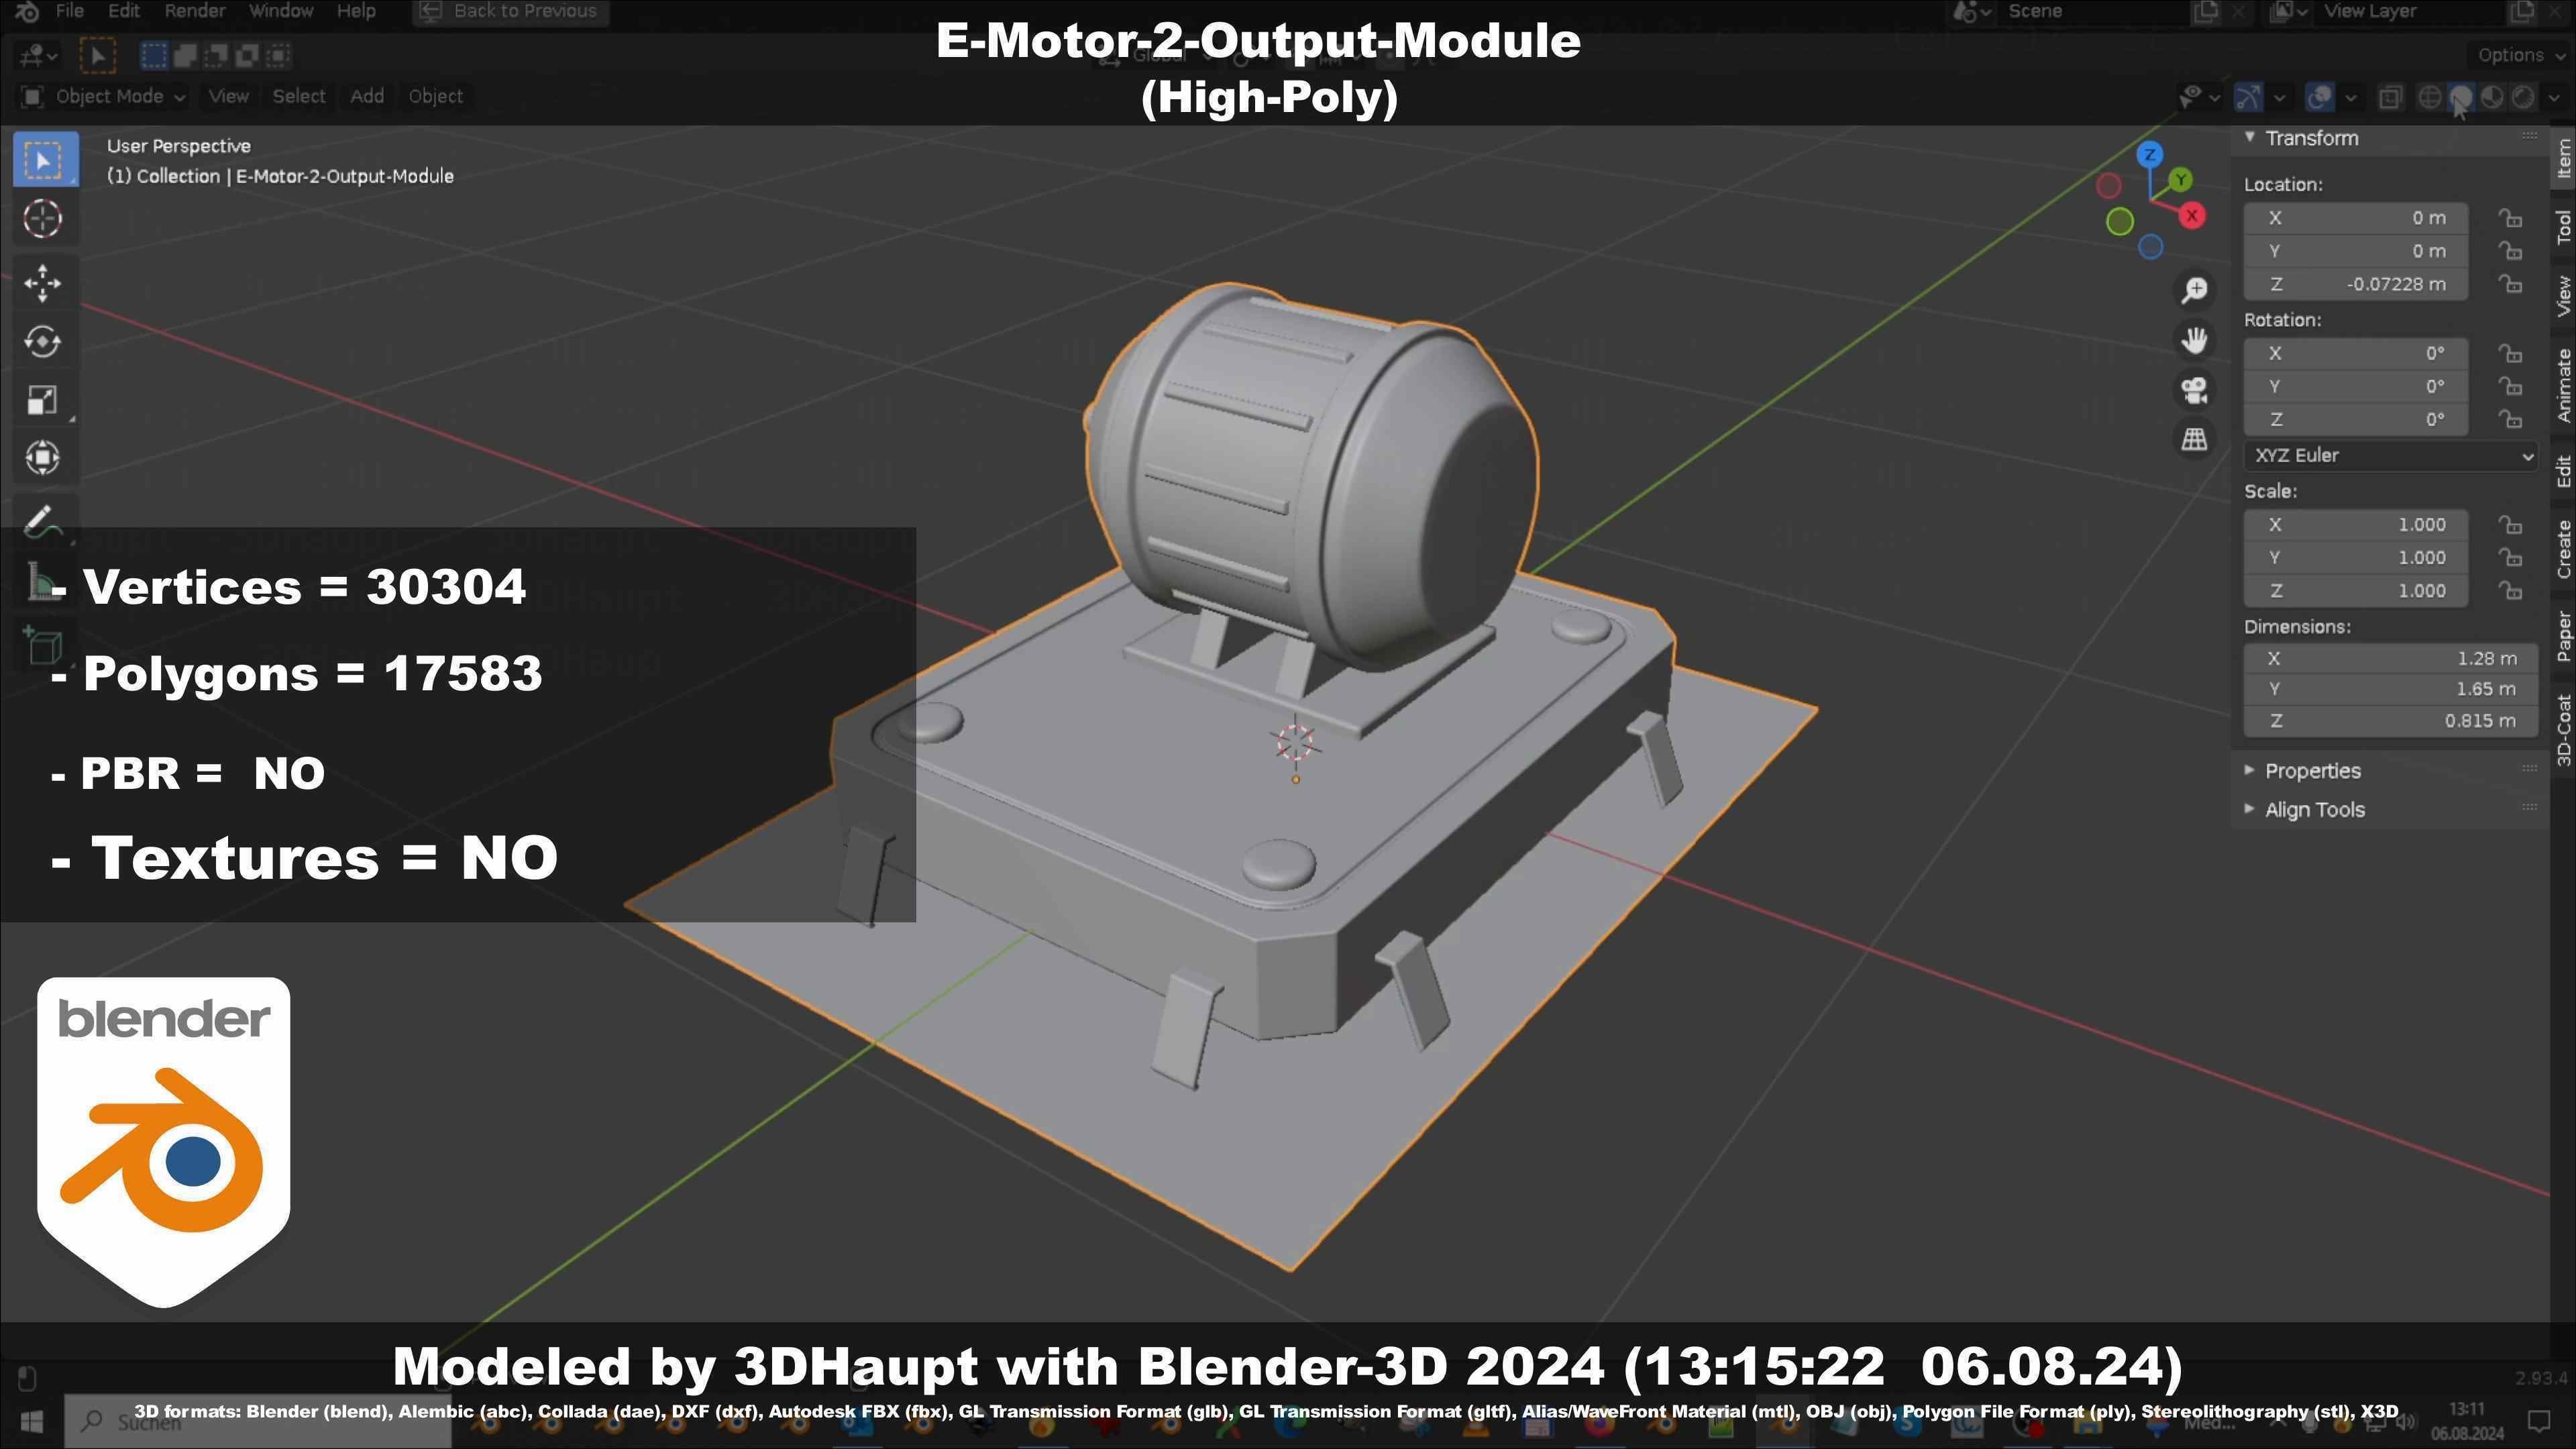
Task: Set selection mode to extend
Action: pos(185,55)
